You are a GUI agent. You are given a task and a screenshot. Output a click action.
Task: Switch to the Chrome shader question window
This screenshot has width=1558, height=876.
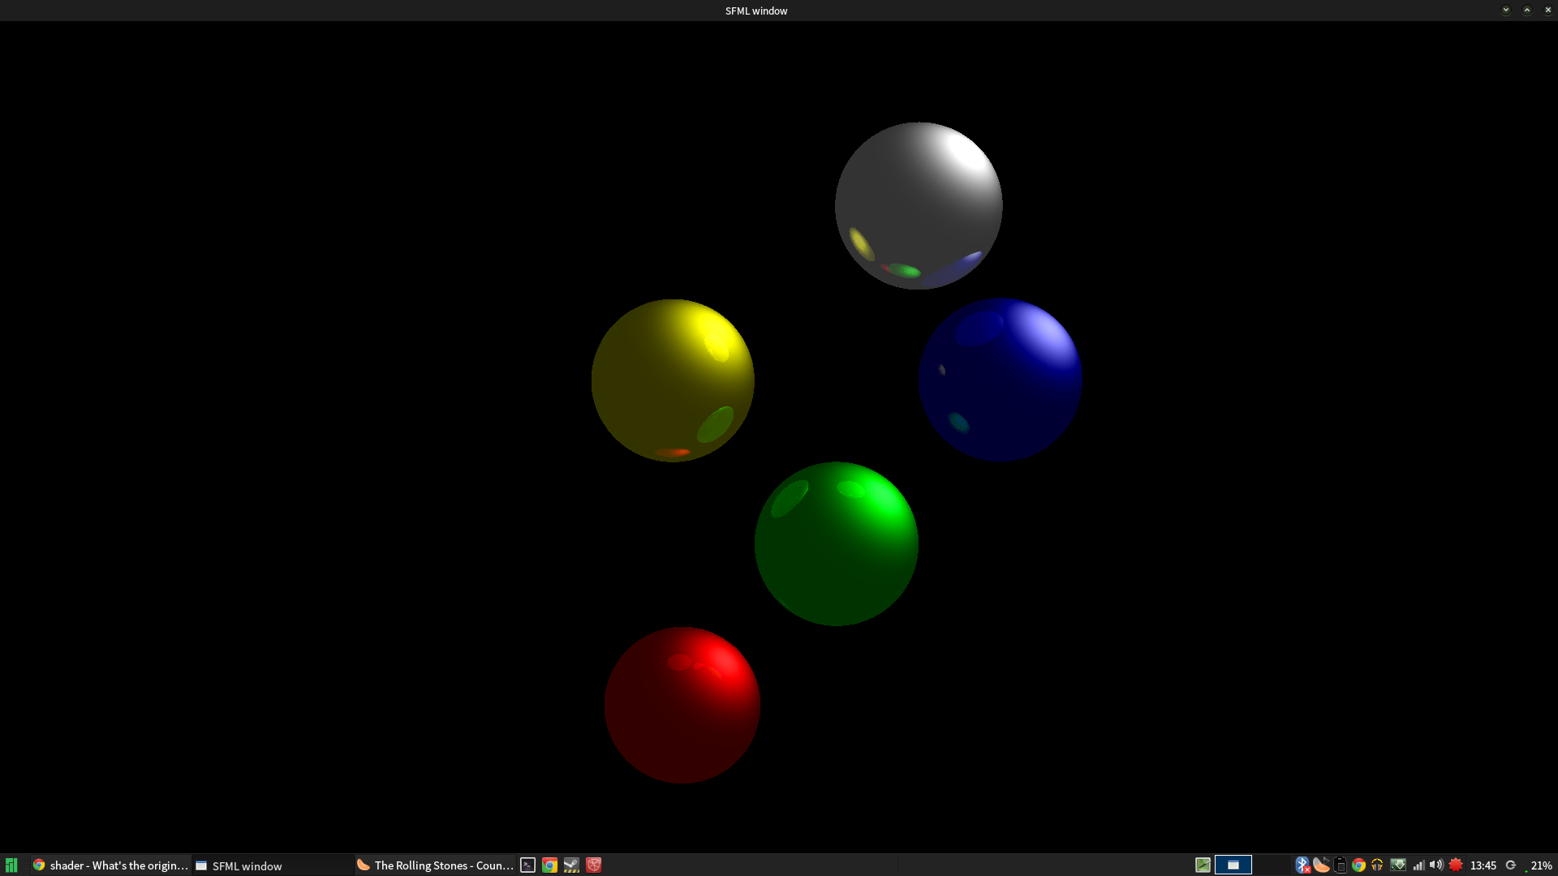(x=110, y=865)
